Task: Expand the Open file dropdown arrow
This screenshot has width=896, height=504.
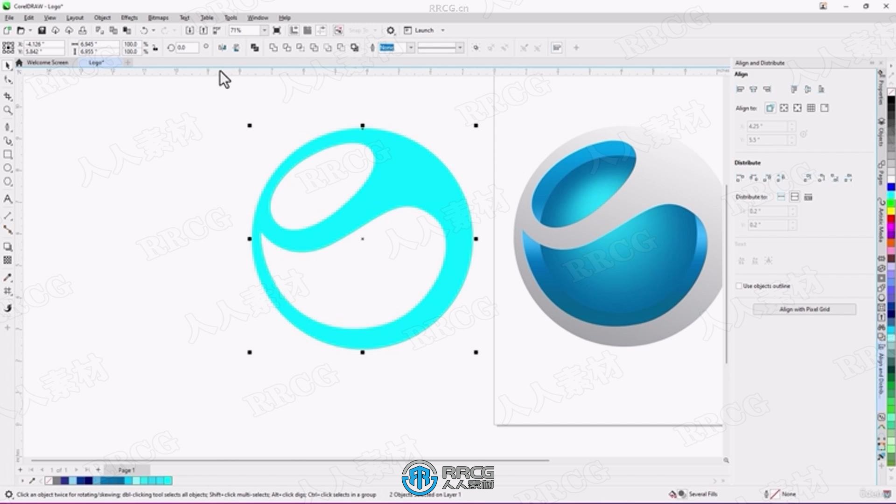Action: [x=30, y=30]
